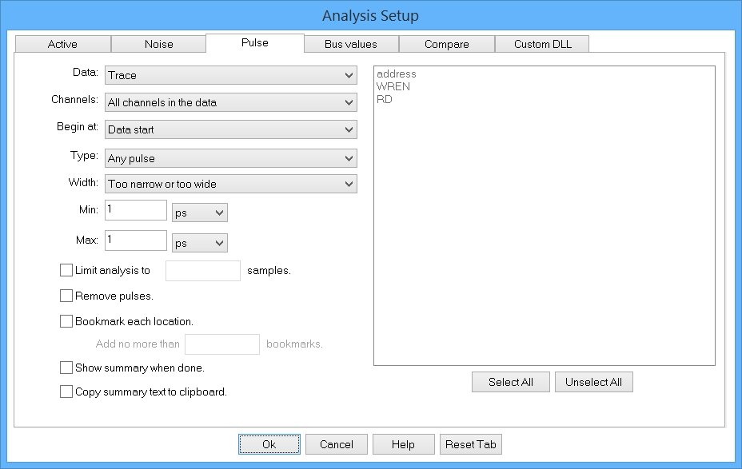Toggle Show summary when done
Image resolution: width=742 pixels, height=469 pixels.
tap(66, 368)
